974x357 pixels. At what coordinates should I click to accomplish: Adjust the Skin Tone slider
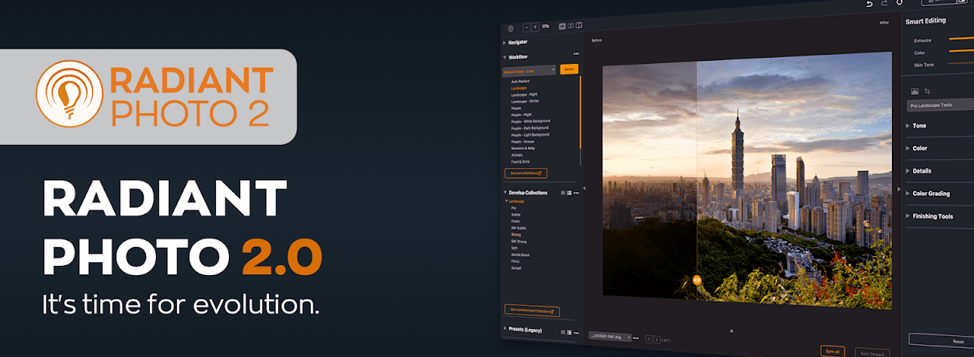[x=962, y=65]
